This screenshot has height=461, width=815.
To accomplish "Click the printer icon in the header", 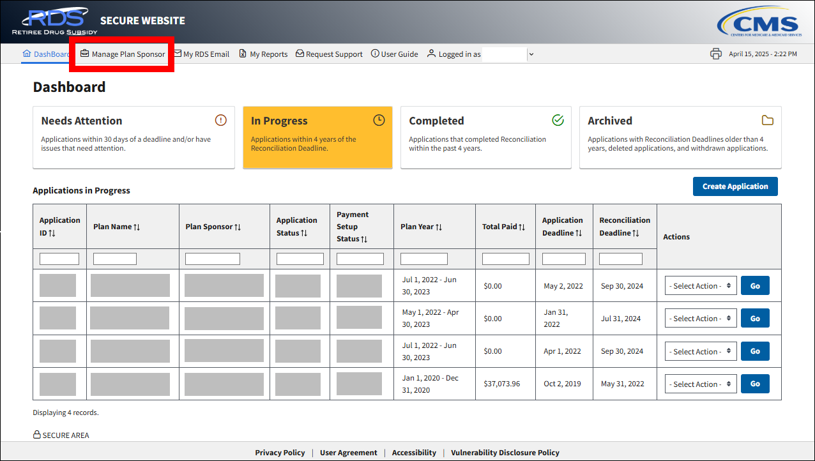I will pyautogui.click(x=715, y=54).
